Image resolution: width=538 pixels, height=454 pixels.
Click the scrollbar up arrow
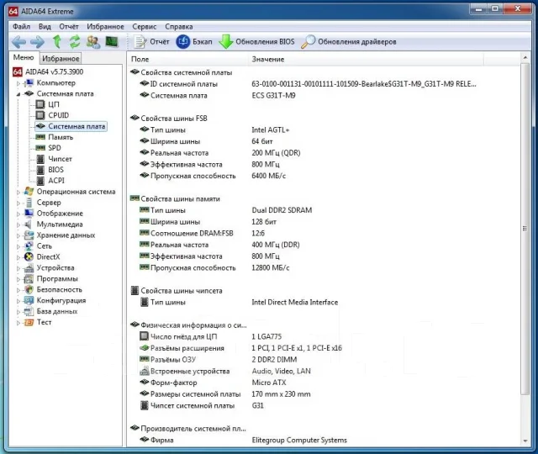[525, 58]
